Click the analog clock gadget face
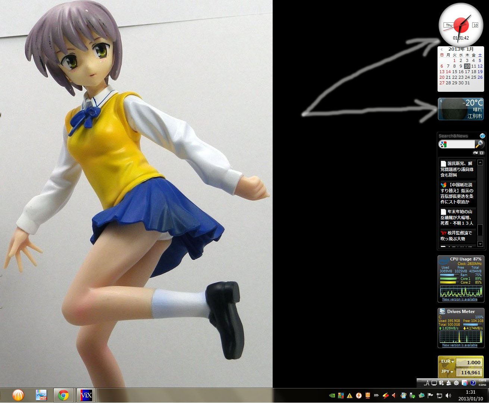The height and width of the screenshot is (403, 489). point(461,25)
